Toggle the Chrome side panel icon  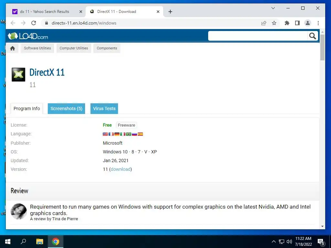pos(297,23)
